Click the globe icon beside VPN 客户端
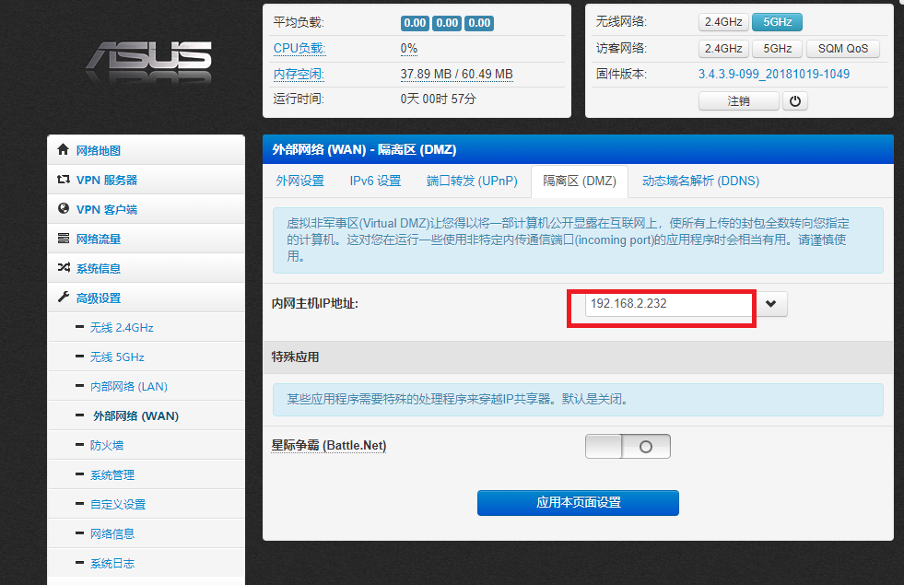904x585 pixels. (x=64, y=208)
